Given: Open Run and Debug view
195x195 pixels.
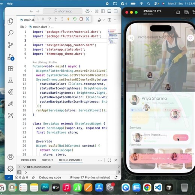Looking at the screenshot, I should (x=11, y=57).
